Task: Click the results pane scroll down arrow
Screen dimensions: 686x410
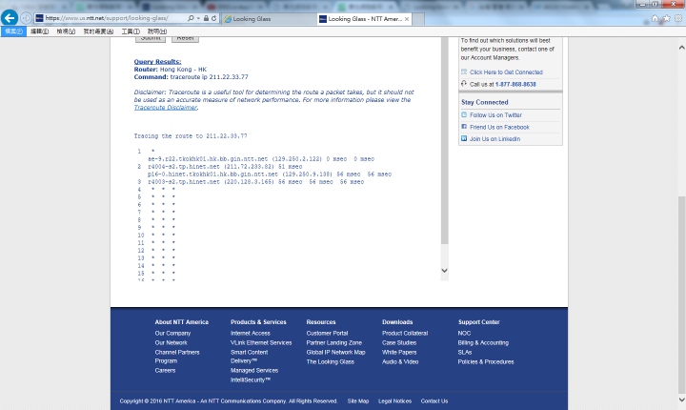Action: 445,271
